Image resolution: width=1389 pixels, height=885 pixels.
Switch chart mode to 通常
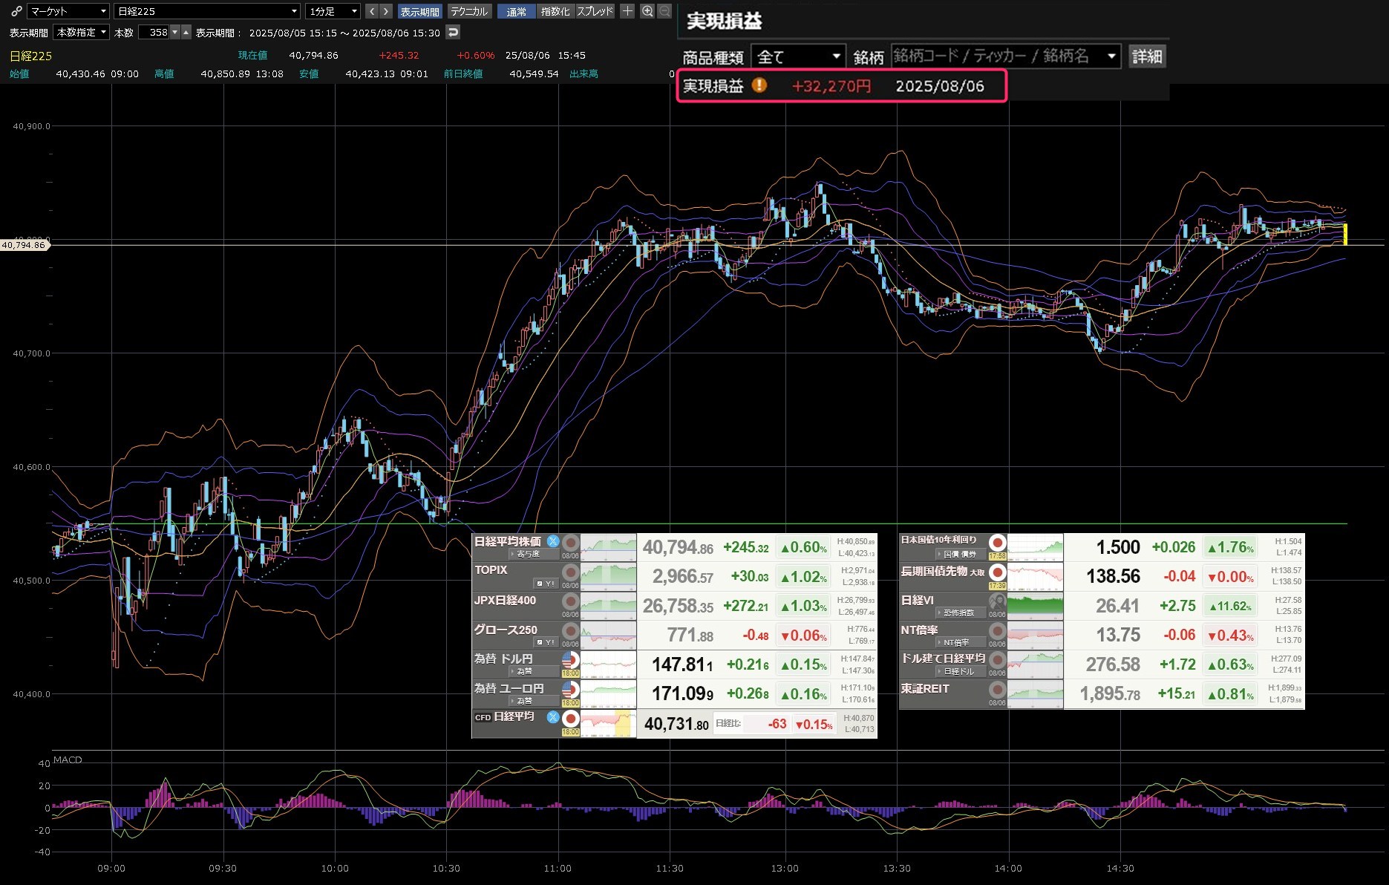516,11
